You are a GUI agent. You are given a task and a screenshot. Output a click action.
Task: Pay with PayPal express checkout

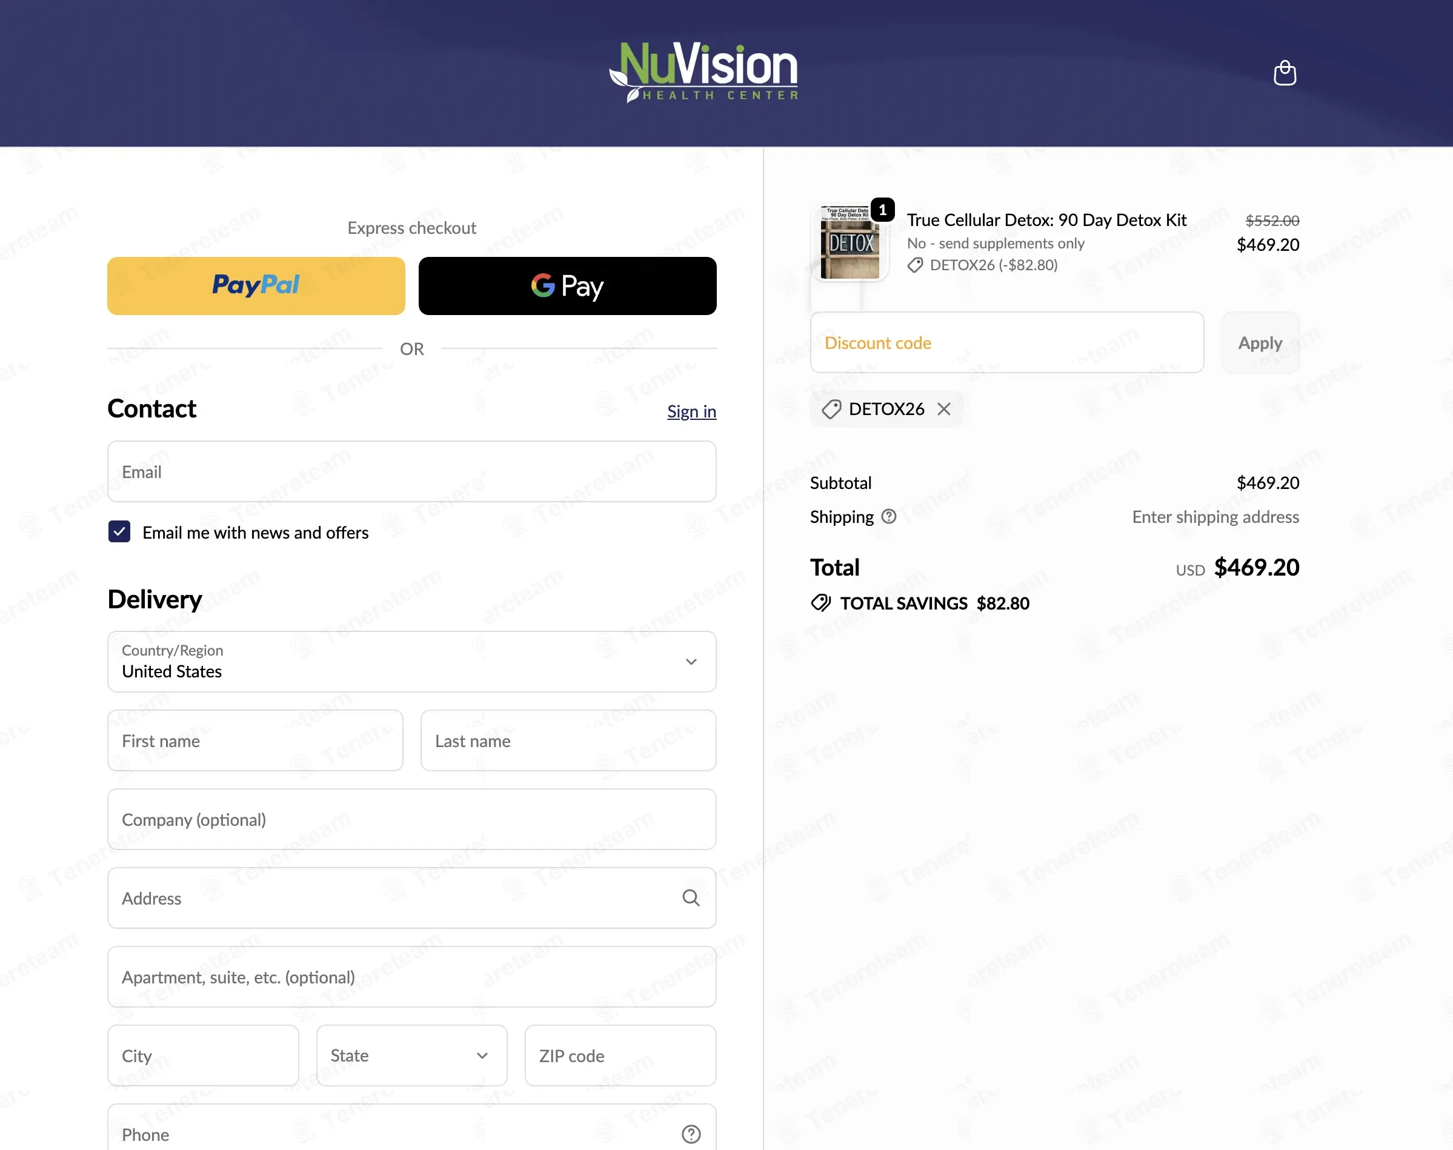(x=256, y=285)
